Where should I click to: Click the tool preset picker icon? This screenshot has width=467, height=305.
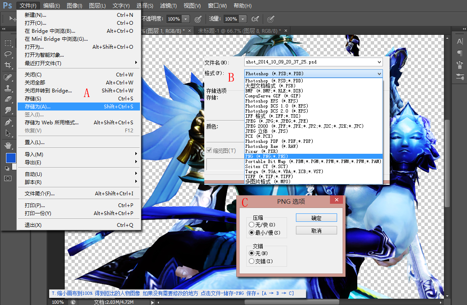pos(12,19)
